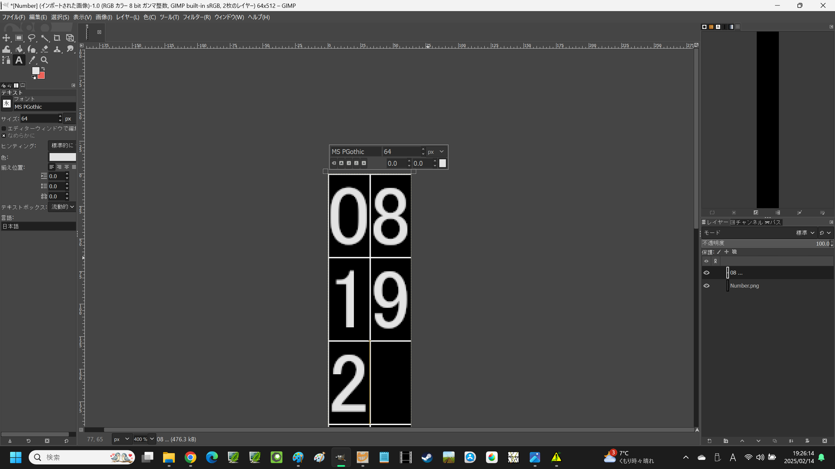Toggle lock position and size protection
Image resolution: width=835 pixels, height=469 pixels.
(x=727, y=252)
